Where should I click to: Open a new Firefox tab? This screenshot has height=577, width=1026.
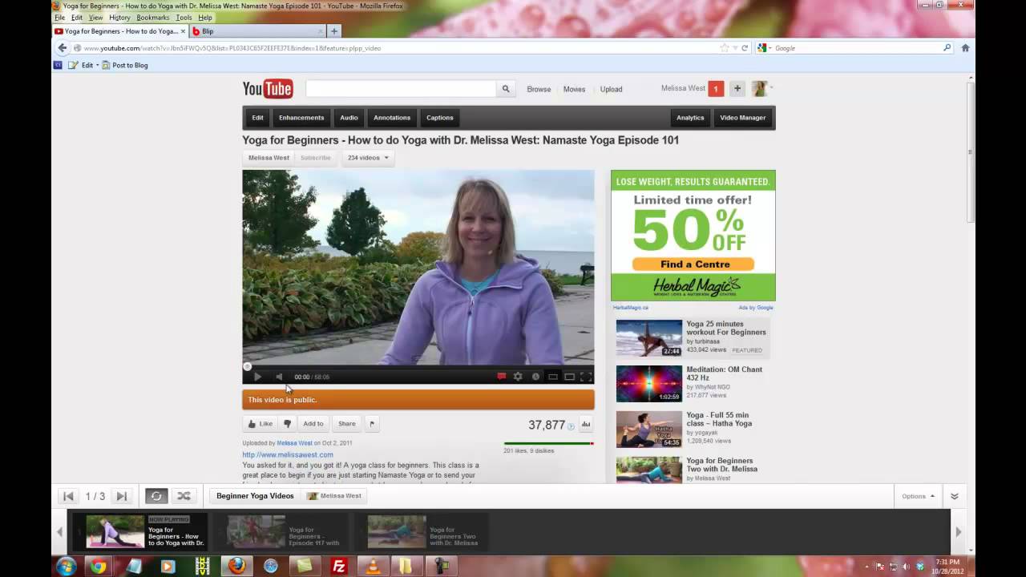click(334, 31)
